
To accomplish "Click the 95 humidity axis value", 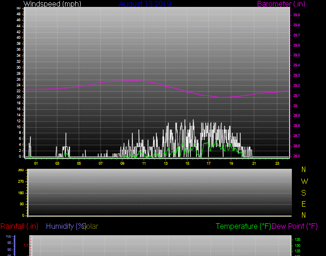I will [x=9, y=243].
